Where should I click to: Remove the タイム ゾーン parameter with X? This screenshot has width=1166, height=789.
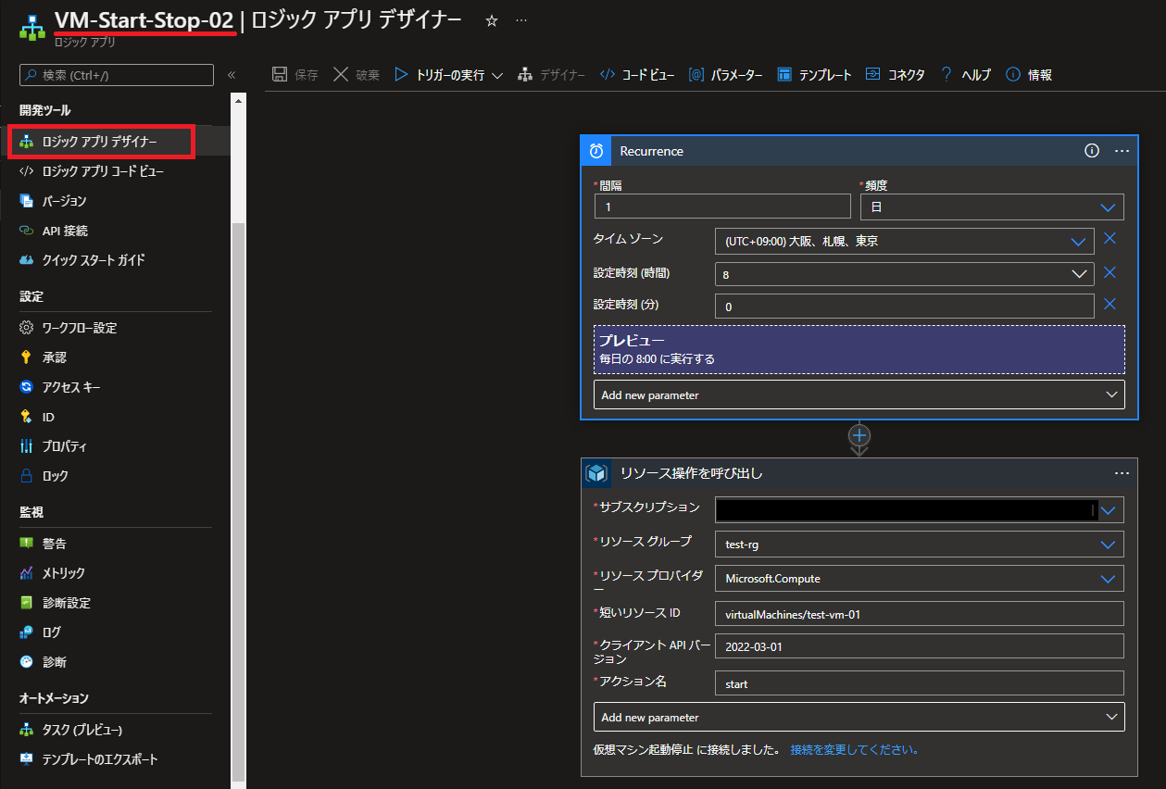[1110, 239]
